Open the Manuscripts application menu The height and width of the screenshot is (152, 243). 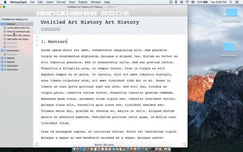pyautogui.click(x=19, y=2)
